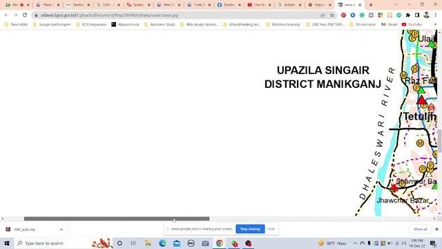This screenshot has height=249, width=442.
Task: Close the downloads bar
Action: [436, 229]
